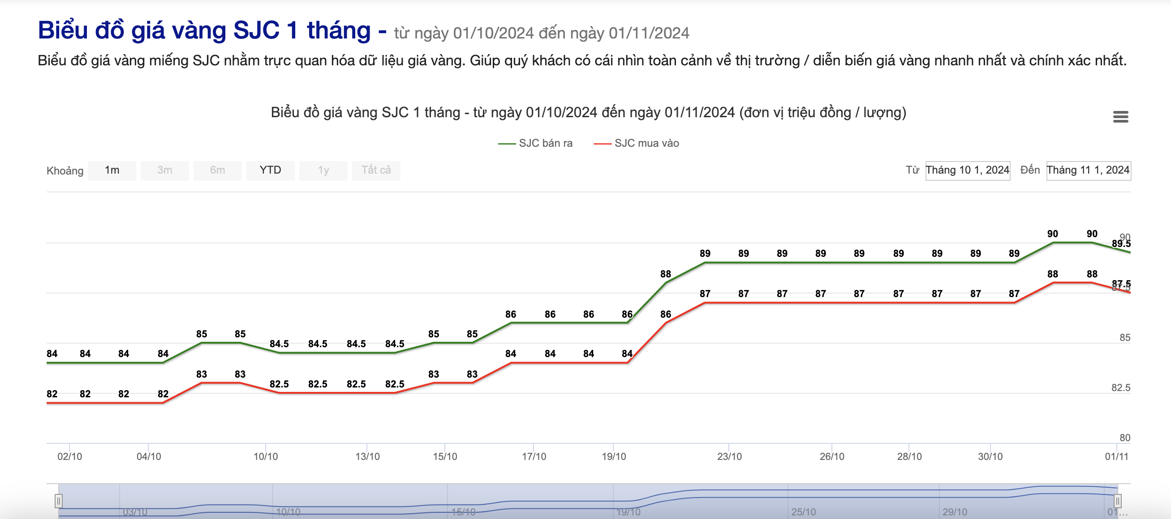The image size is (1171, 519).
Task: Open the Từ start date field
Action: tap(967, 170)
